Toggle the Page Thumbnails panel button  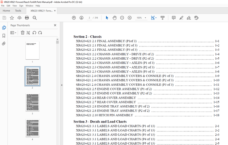(x=4, y=28)
